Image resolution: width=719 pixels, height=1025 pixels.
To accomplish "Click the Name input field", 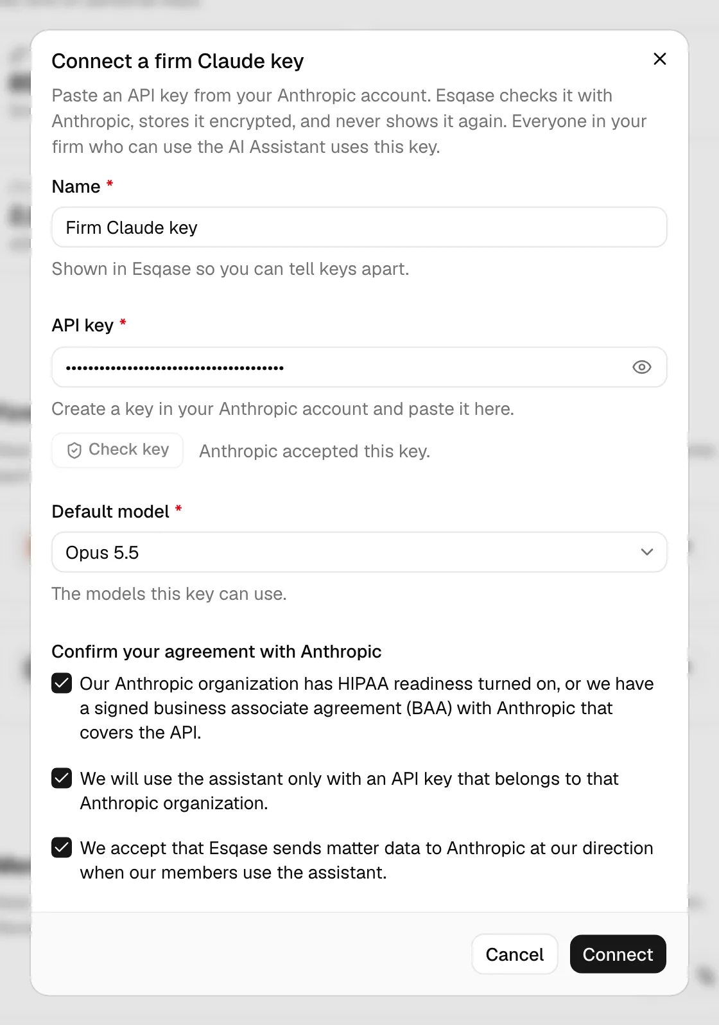I will (x=359, y=227).
